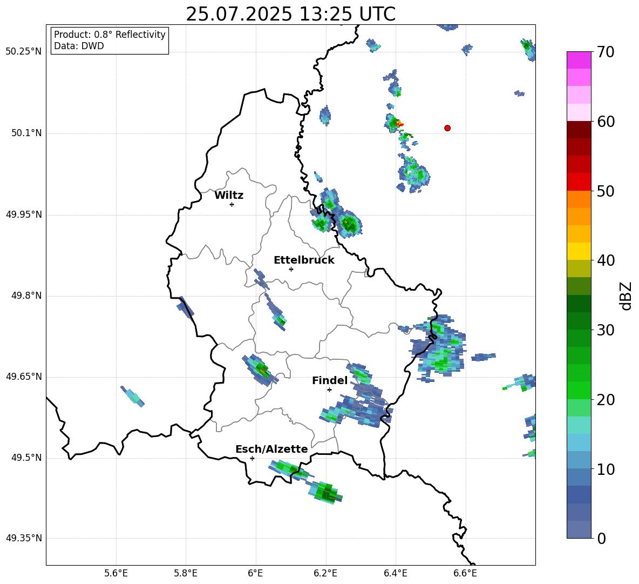Click the 60 tick label on colorbar
Image resolution: width=639 pixels, height=584 pixels.
tap(606, 122)
